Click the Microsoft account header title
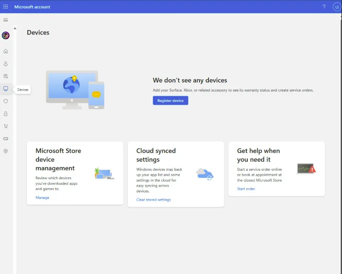The image size is (342, 274). pyautogui.click(x=32, y=7)
